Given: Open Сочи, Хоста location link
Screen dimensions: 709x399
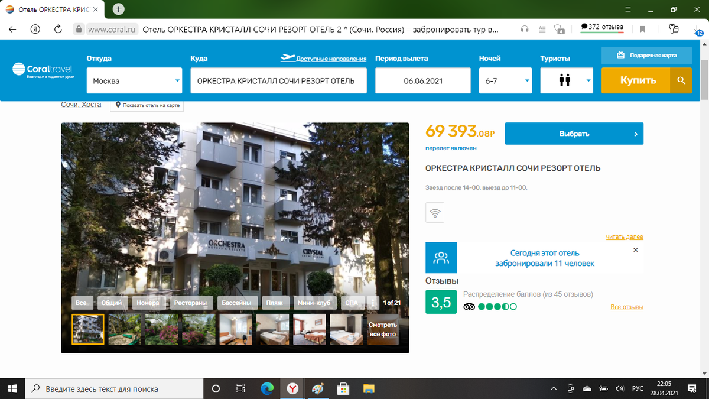Looking at the screenshot, I should [x=81, y=105].
